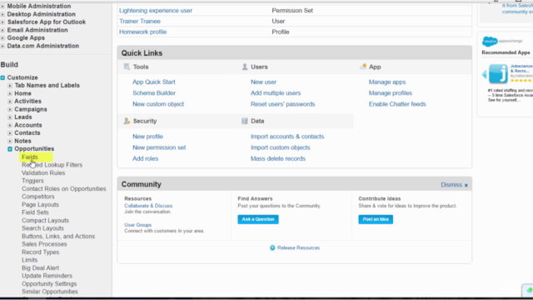Expand the Leads node arrow
This screenshot has height=300, width=533.
click(x=10, y=117)
